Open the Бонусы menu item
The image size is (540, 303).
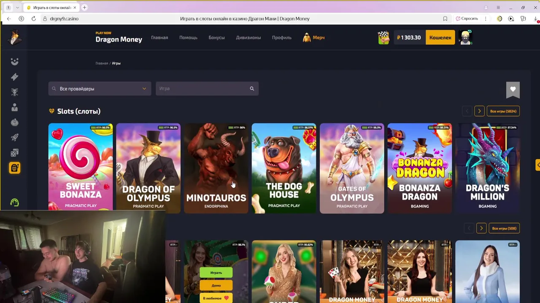coord(216,37)
